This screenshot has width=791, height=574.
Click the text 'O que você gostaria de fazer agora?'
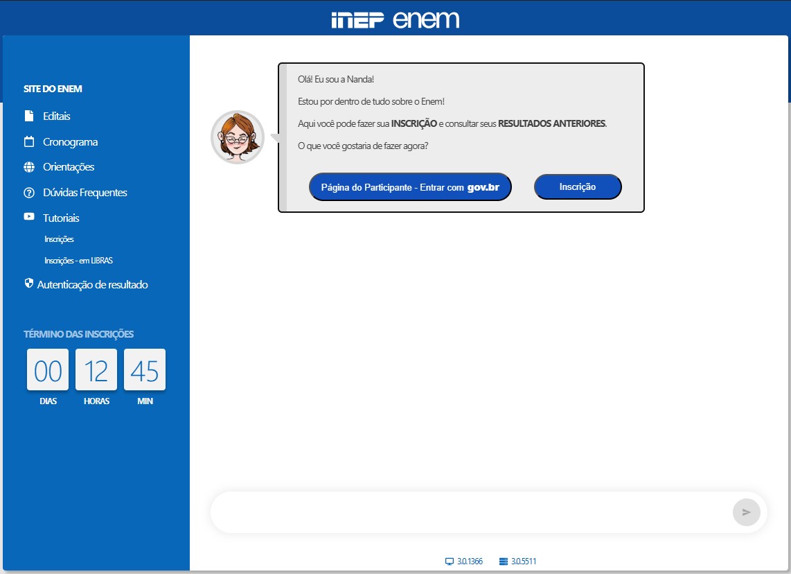click(x=363, y=146)
